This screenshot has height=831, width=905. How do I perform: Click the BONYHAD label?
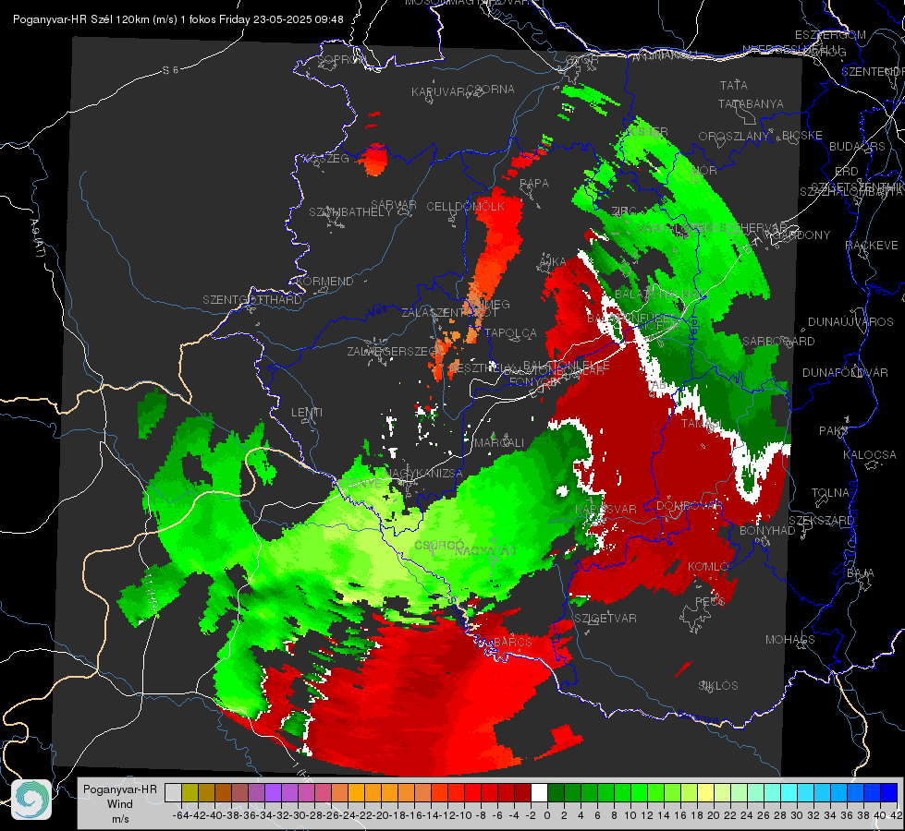coord(767,531)
